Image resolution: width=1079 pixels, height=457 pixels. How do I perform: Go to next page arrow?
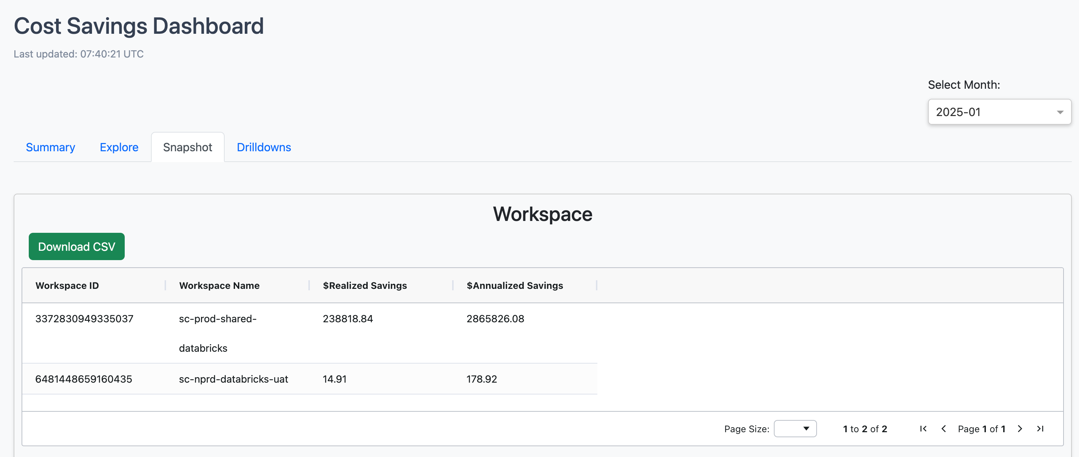point(1020,429)
